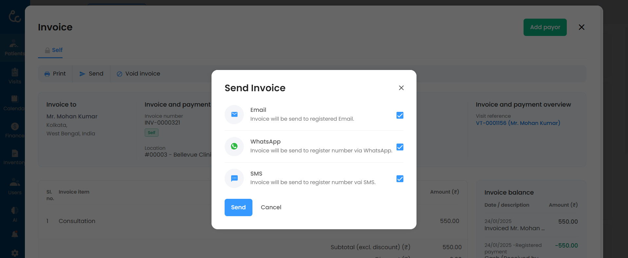The image size is (628, 258).
Task: Go to Finance in sidebar
Action: click(15, 130)
